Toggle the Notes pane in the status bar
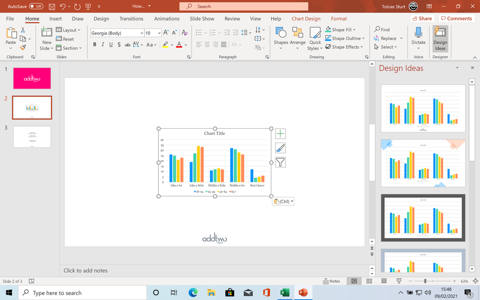 [332, 281]
